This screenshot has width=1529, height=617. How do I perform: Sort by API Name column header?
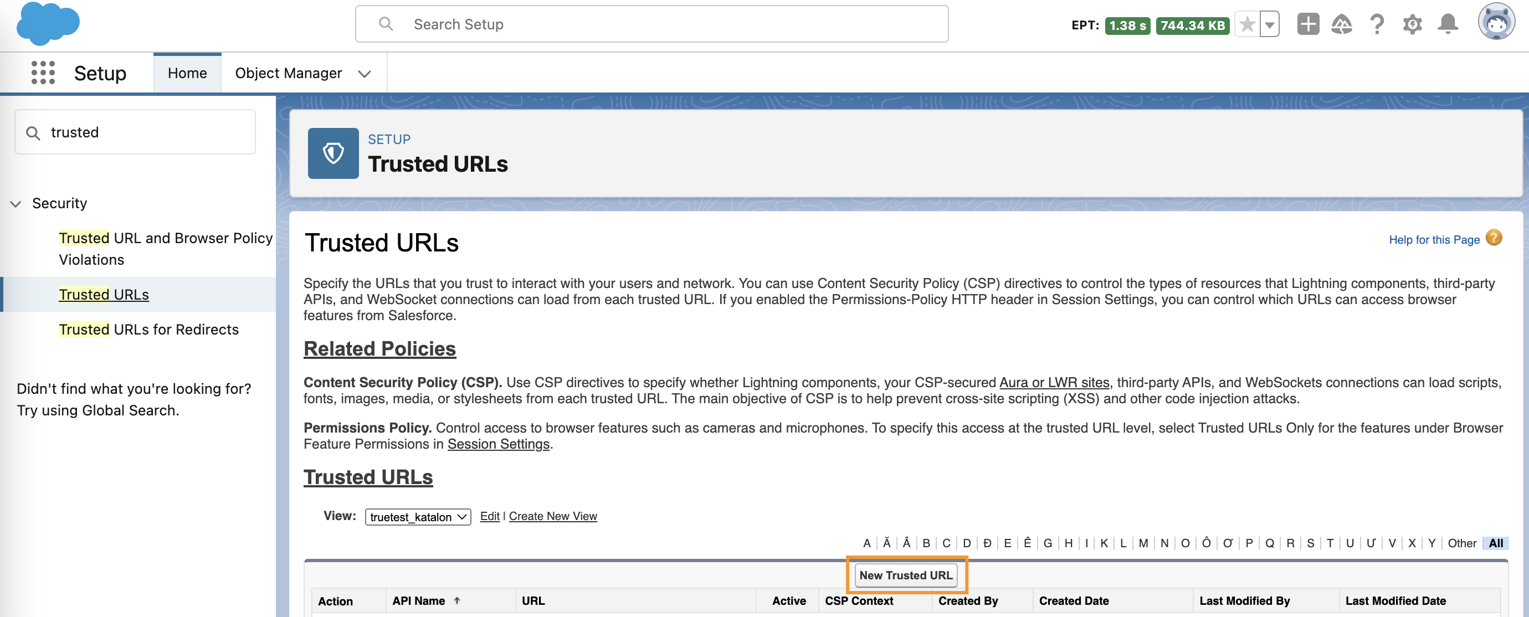coord(418,600)
